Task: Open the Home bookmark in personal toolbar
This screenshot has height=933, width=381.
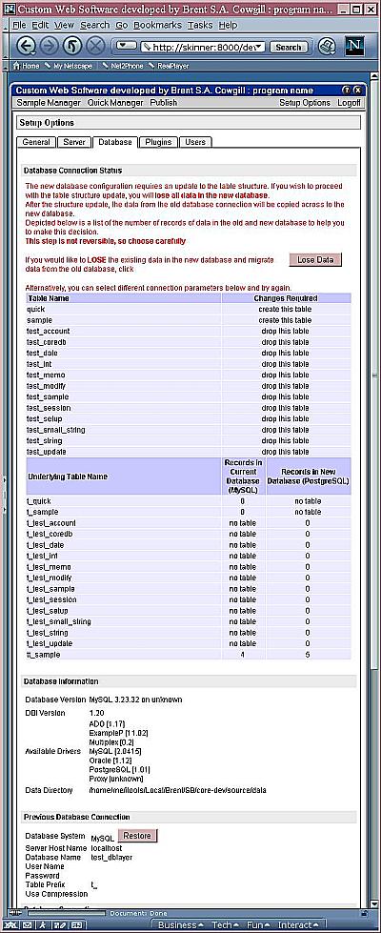Action: 26,66
